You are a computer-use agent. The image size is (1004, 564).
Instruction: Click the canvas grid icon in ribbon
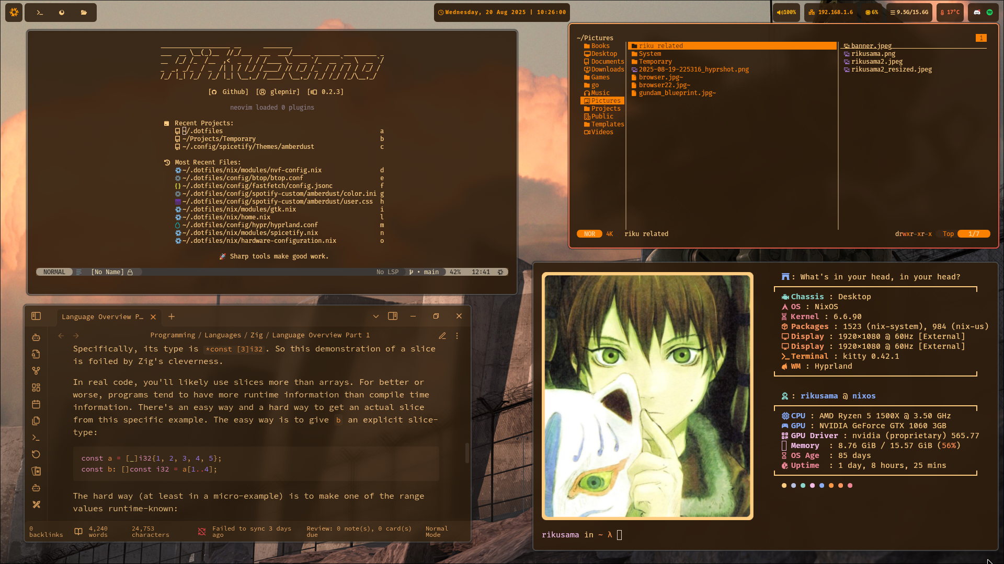point(36,387)
